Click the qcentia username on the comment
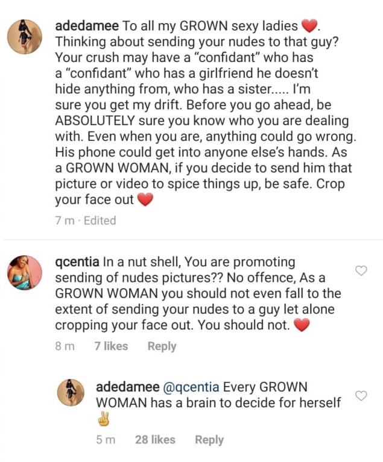The width and height of the screenshot is (383, 462). click(x=77, y=263)
